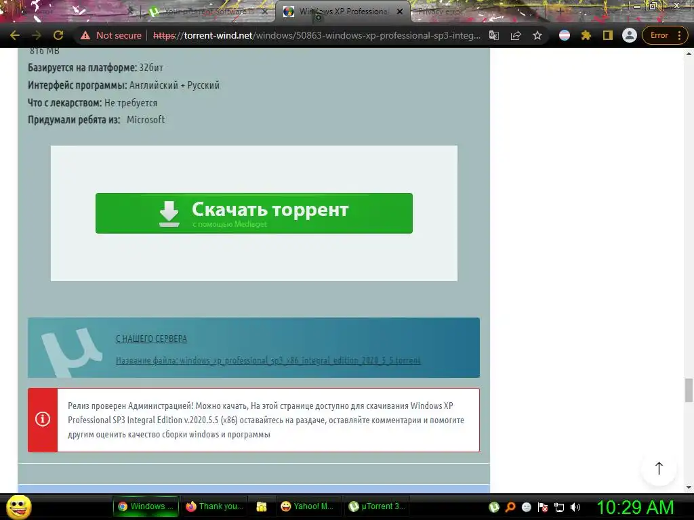Select the Microsoft developer text
The image size is (694, 520).
pyautogui.click(x=146, y=120)
